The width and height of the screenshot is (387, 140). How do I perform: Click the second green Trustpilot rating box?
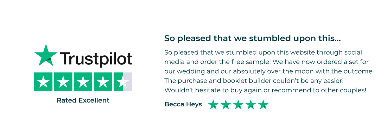[x=63, y=82]
